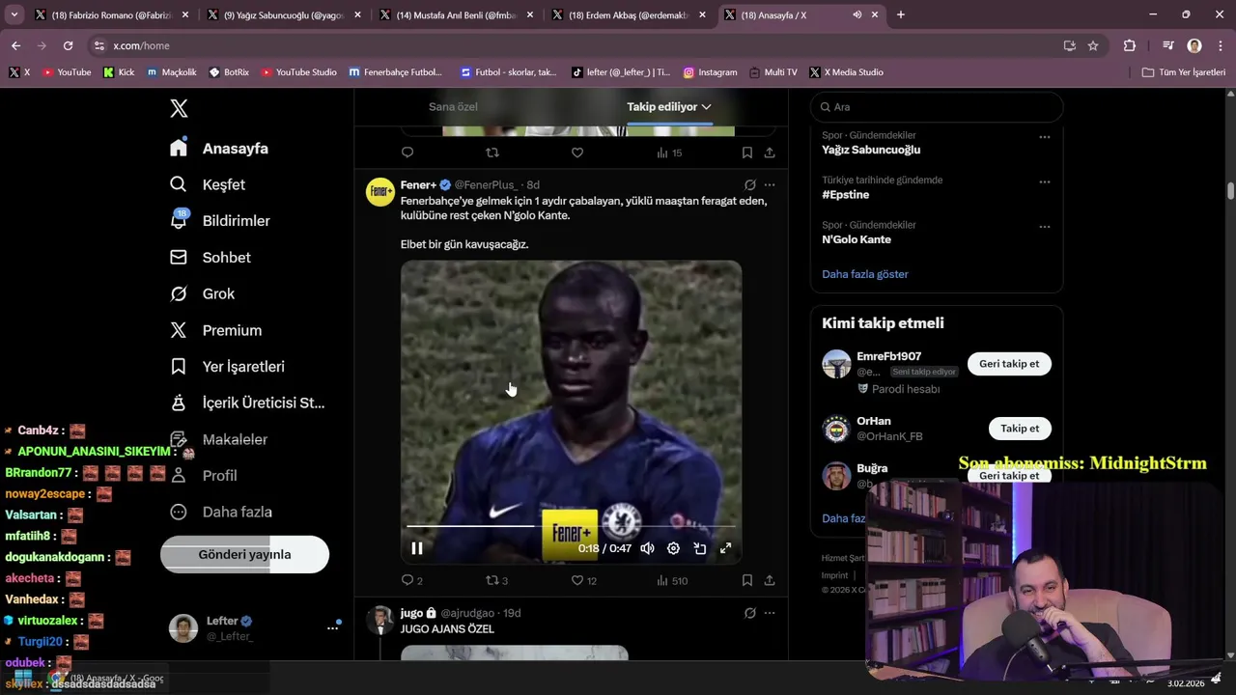The height and width of the screenshot is (695, 1236).
Task: Open Sohbet messages
Action: coord(211,258)
